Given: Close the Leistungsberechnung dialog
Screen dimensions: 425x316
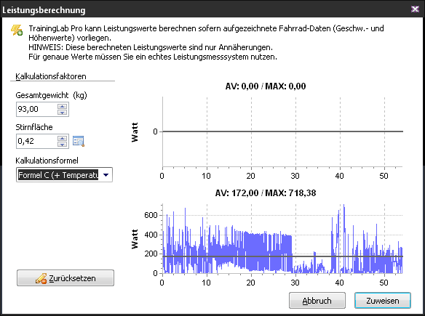Looking at the screenshot, I should pyautogui.click(x=415, y=9).
